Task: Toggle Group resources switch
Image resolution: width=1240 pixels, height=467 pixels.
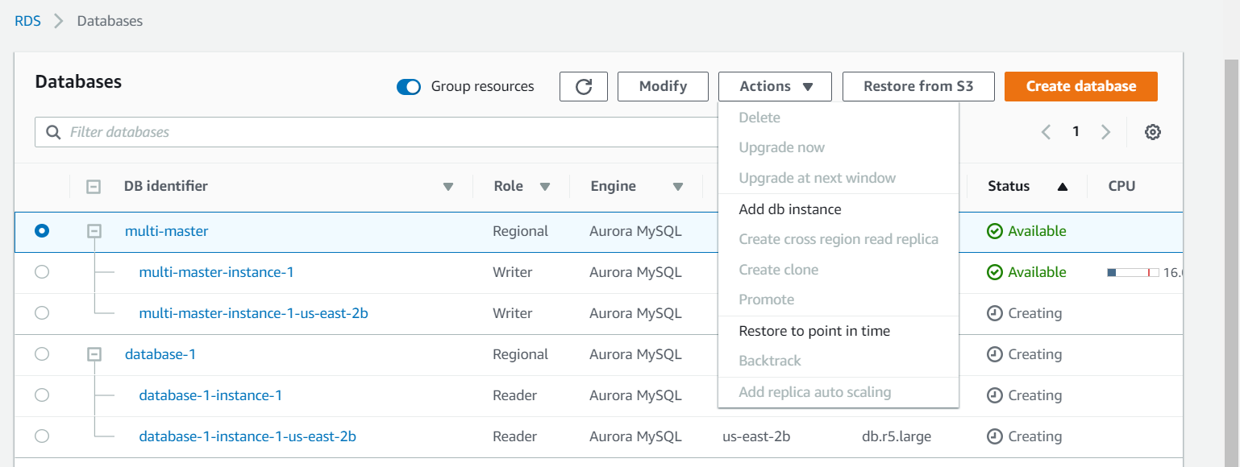Action: click(410, 87)
